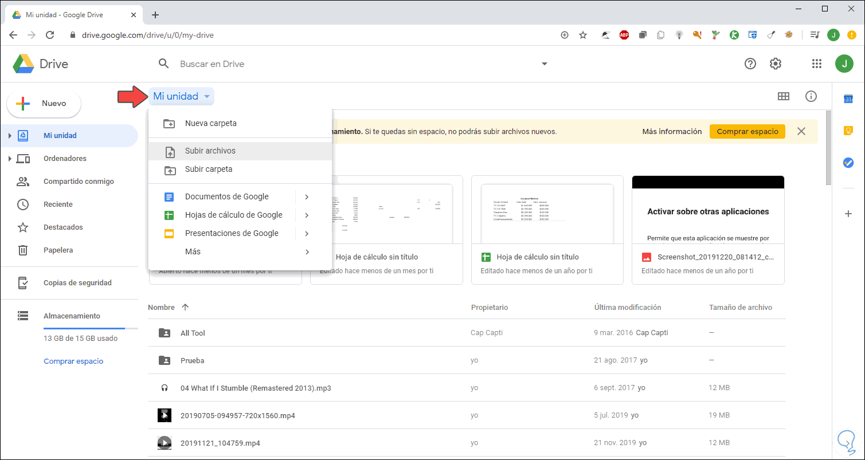
Task: Open the All Tool folder
Action: [467, 333]
